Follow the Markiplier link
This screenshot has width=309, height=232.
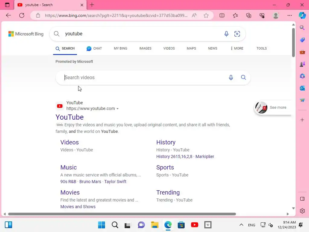pos(205,156)
